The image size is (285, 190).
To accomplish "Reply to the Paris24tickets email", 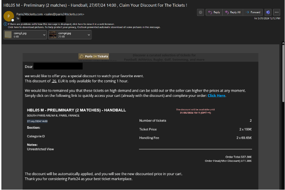I will [214, 12].
